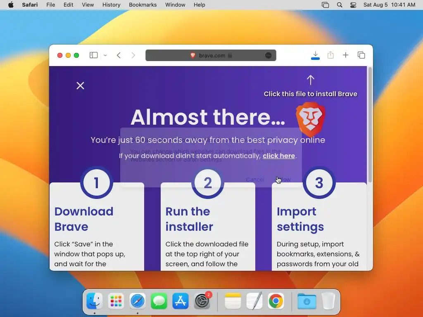Open the Help menu
423x317 pixels.
click(x=200, y=5)
